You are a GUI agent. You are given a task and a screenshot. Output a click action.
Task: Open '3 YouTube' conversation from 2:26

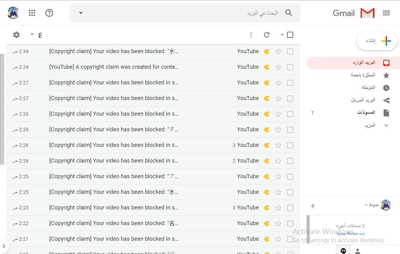pyautogui.click(x=153, y=145)
